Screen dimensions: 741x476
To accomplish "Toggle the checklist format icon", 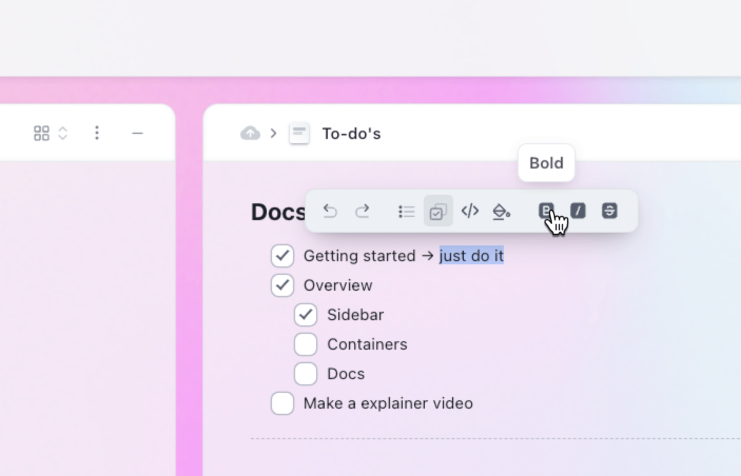I will tap(438, 211).
